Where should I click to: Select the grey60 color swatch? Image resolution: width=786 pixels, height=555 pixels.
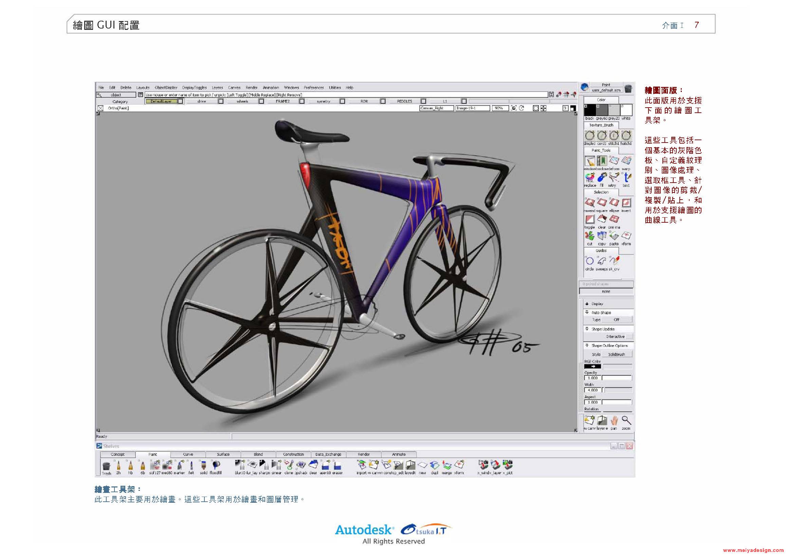(602, 110)
